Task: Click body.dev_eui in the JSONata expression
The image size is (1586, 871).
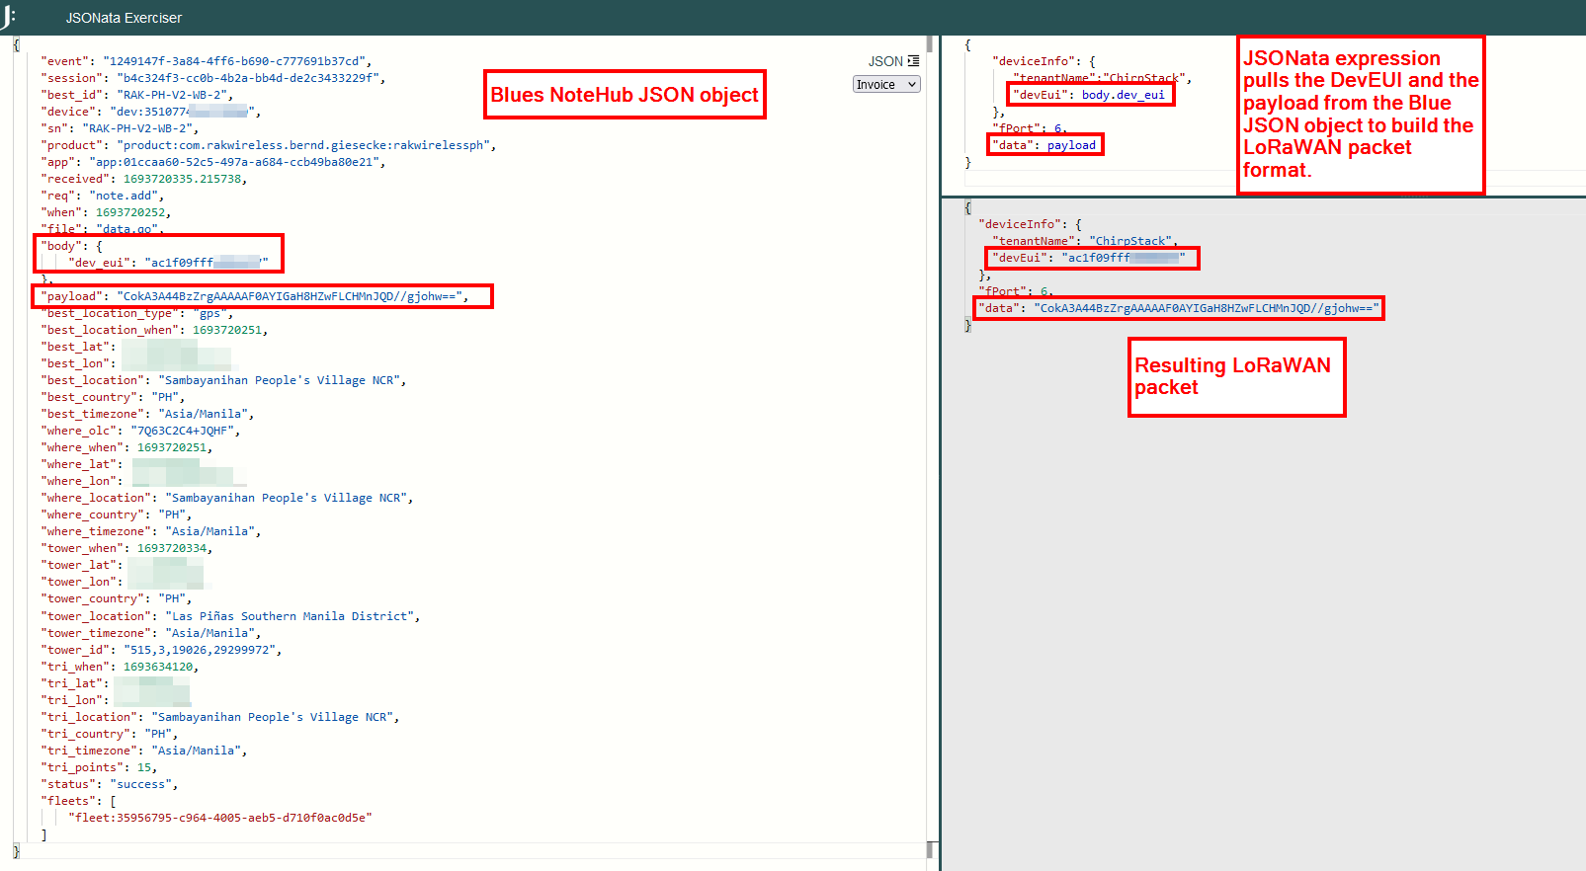Action: pyautogui.click(x=1123, y=95)
